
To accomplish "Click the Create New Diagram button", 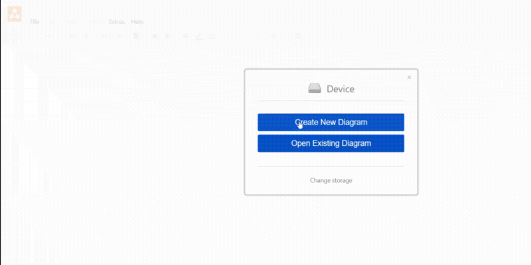I will pyautogui.click(x=331, y=123).
